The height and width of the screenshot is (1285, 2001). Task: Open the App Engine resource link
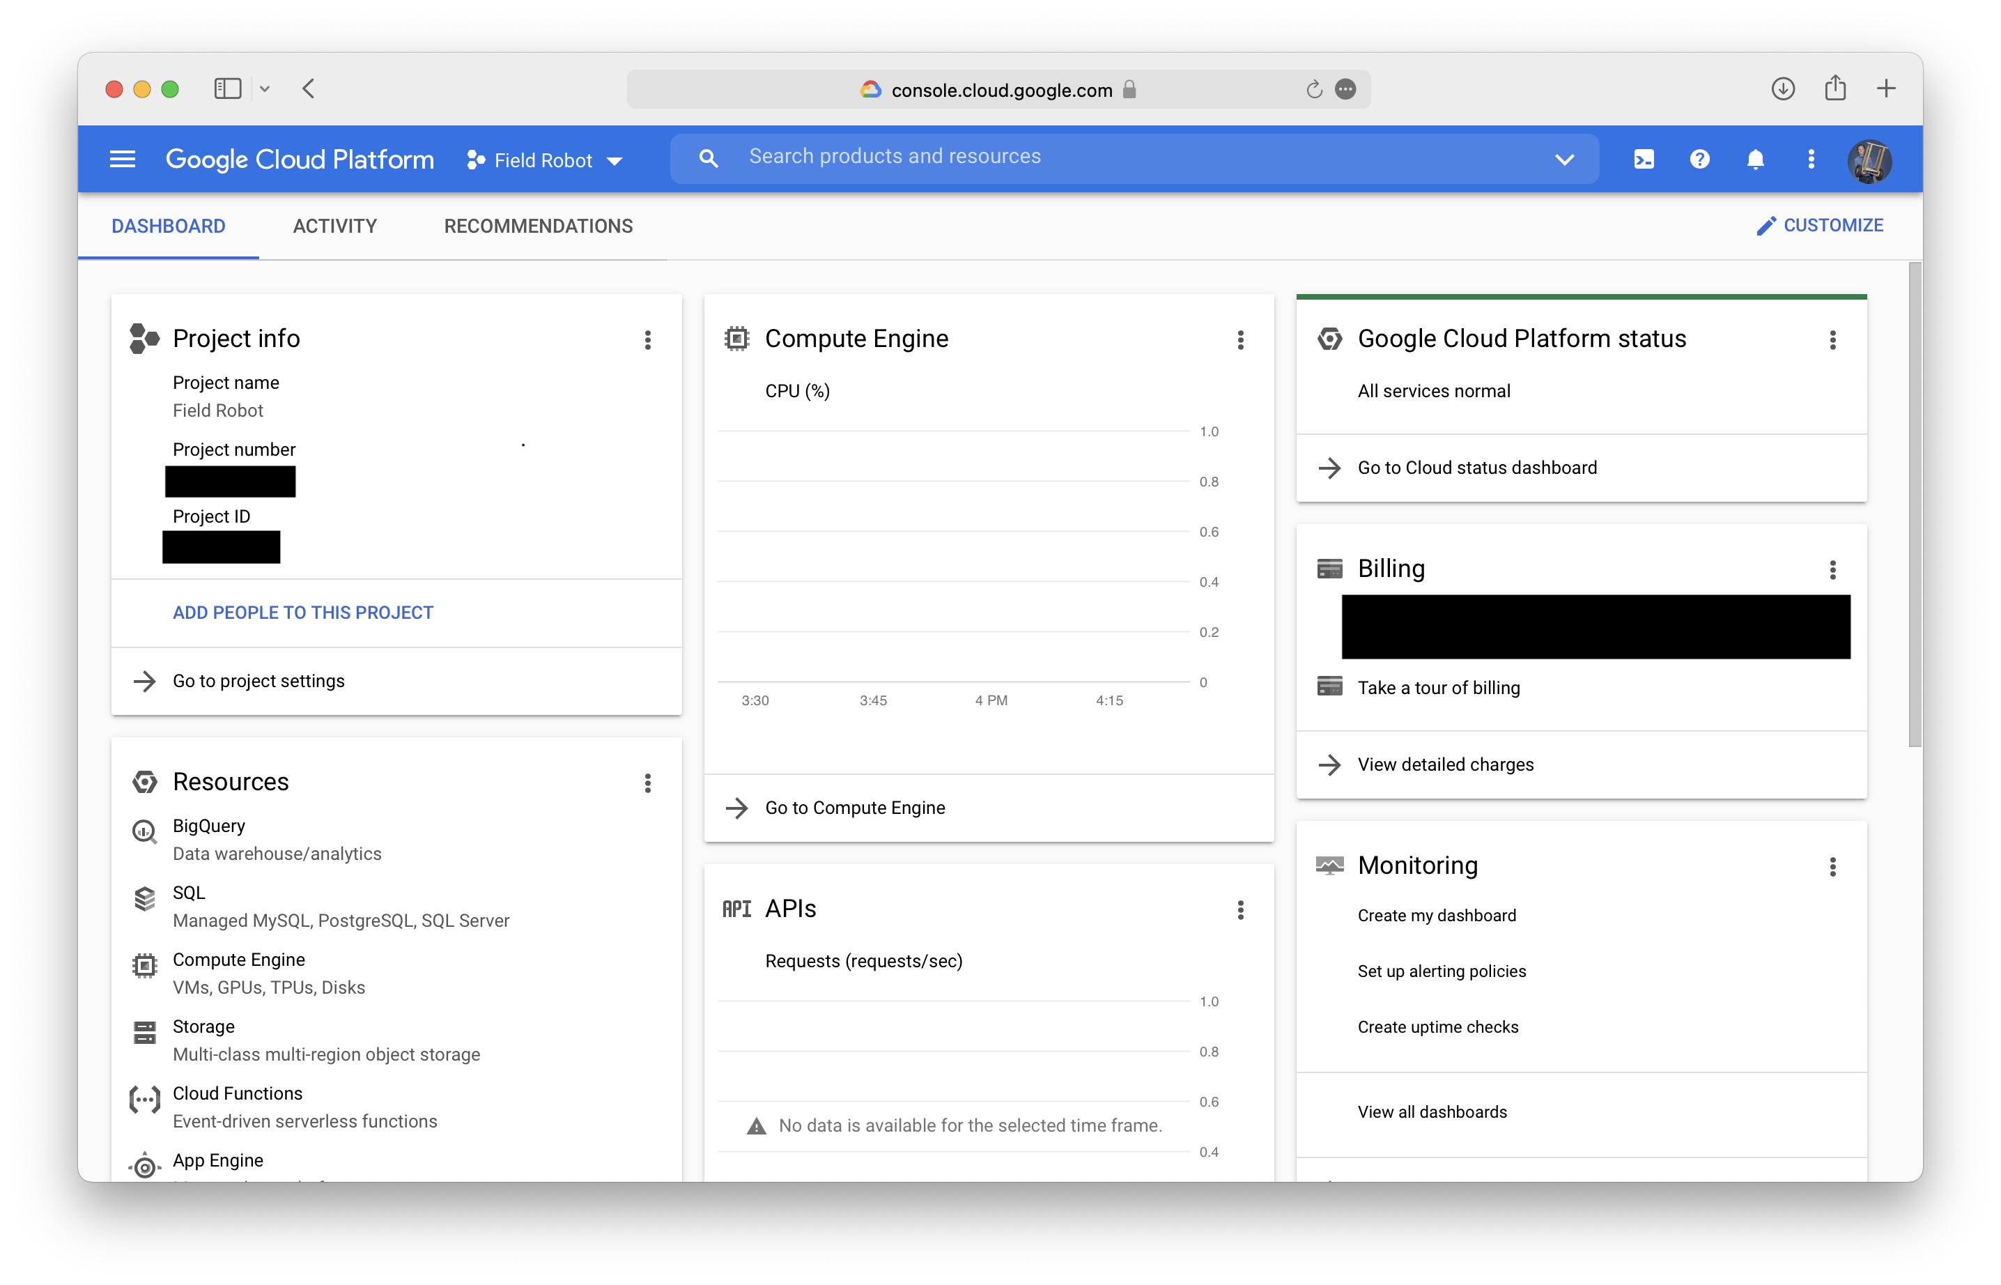click(x=217, y=1161)
